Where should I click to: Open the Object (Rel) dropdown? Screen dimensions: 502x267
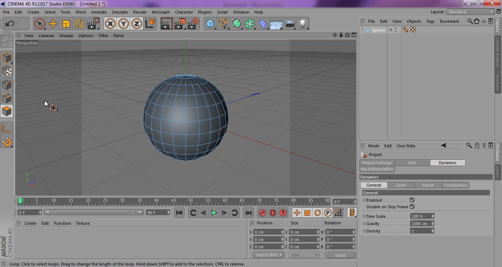click(x=268, y=255)
